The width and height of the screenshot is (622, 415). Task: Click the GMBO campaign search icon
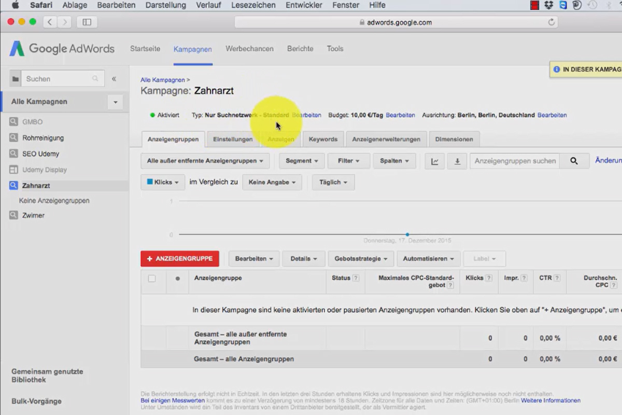[x=13, y=122]
